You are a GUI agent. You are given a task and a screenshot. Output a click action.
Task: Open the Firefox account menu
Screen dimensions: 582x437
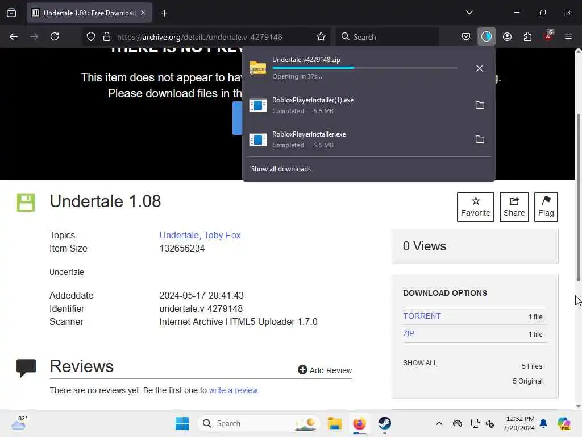click(507, 36)
